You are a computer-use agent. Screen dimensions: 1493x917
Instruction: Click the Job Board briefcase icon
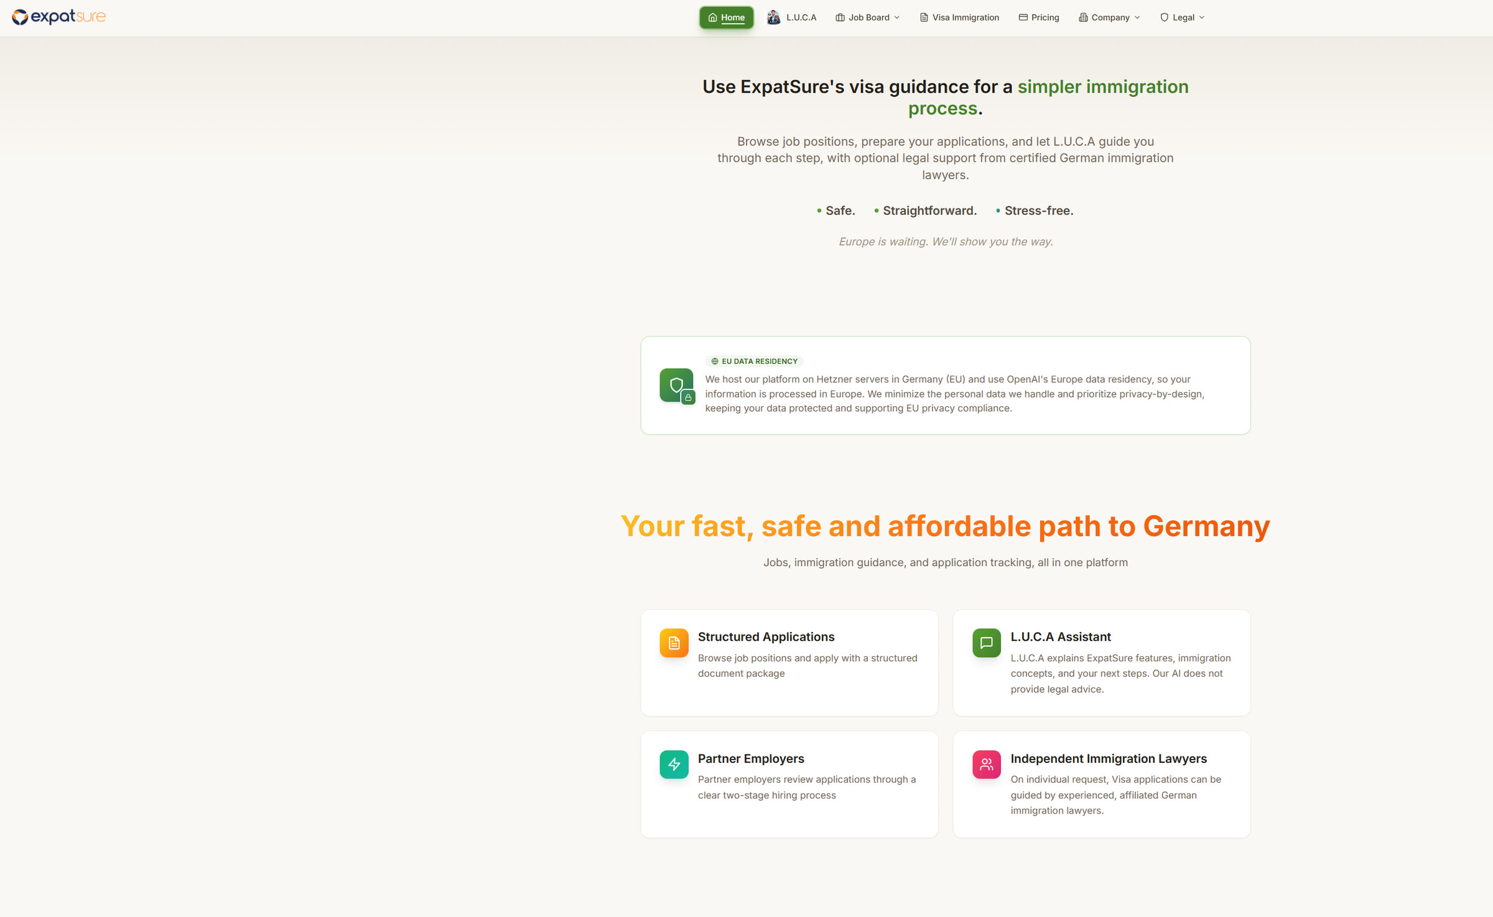pos(840,17)
